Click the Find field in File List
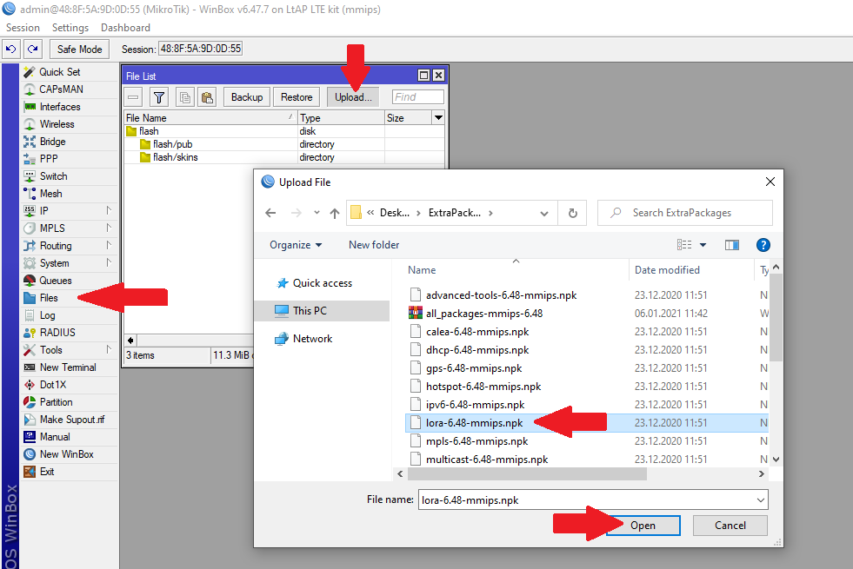Screen dimensions: 853x569 pos(417,97)
